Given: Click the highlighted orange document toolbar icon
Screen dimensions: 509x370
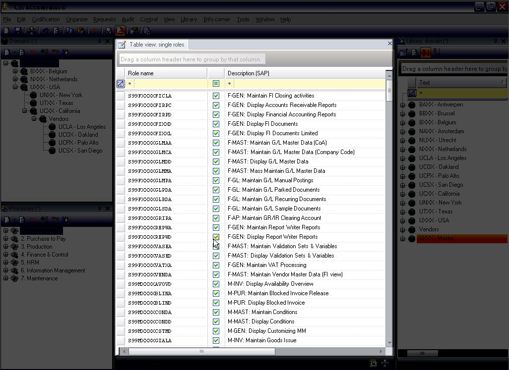Looking at the screenshot, I should click(120, 31).
